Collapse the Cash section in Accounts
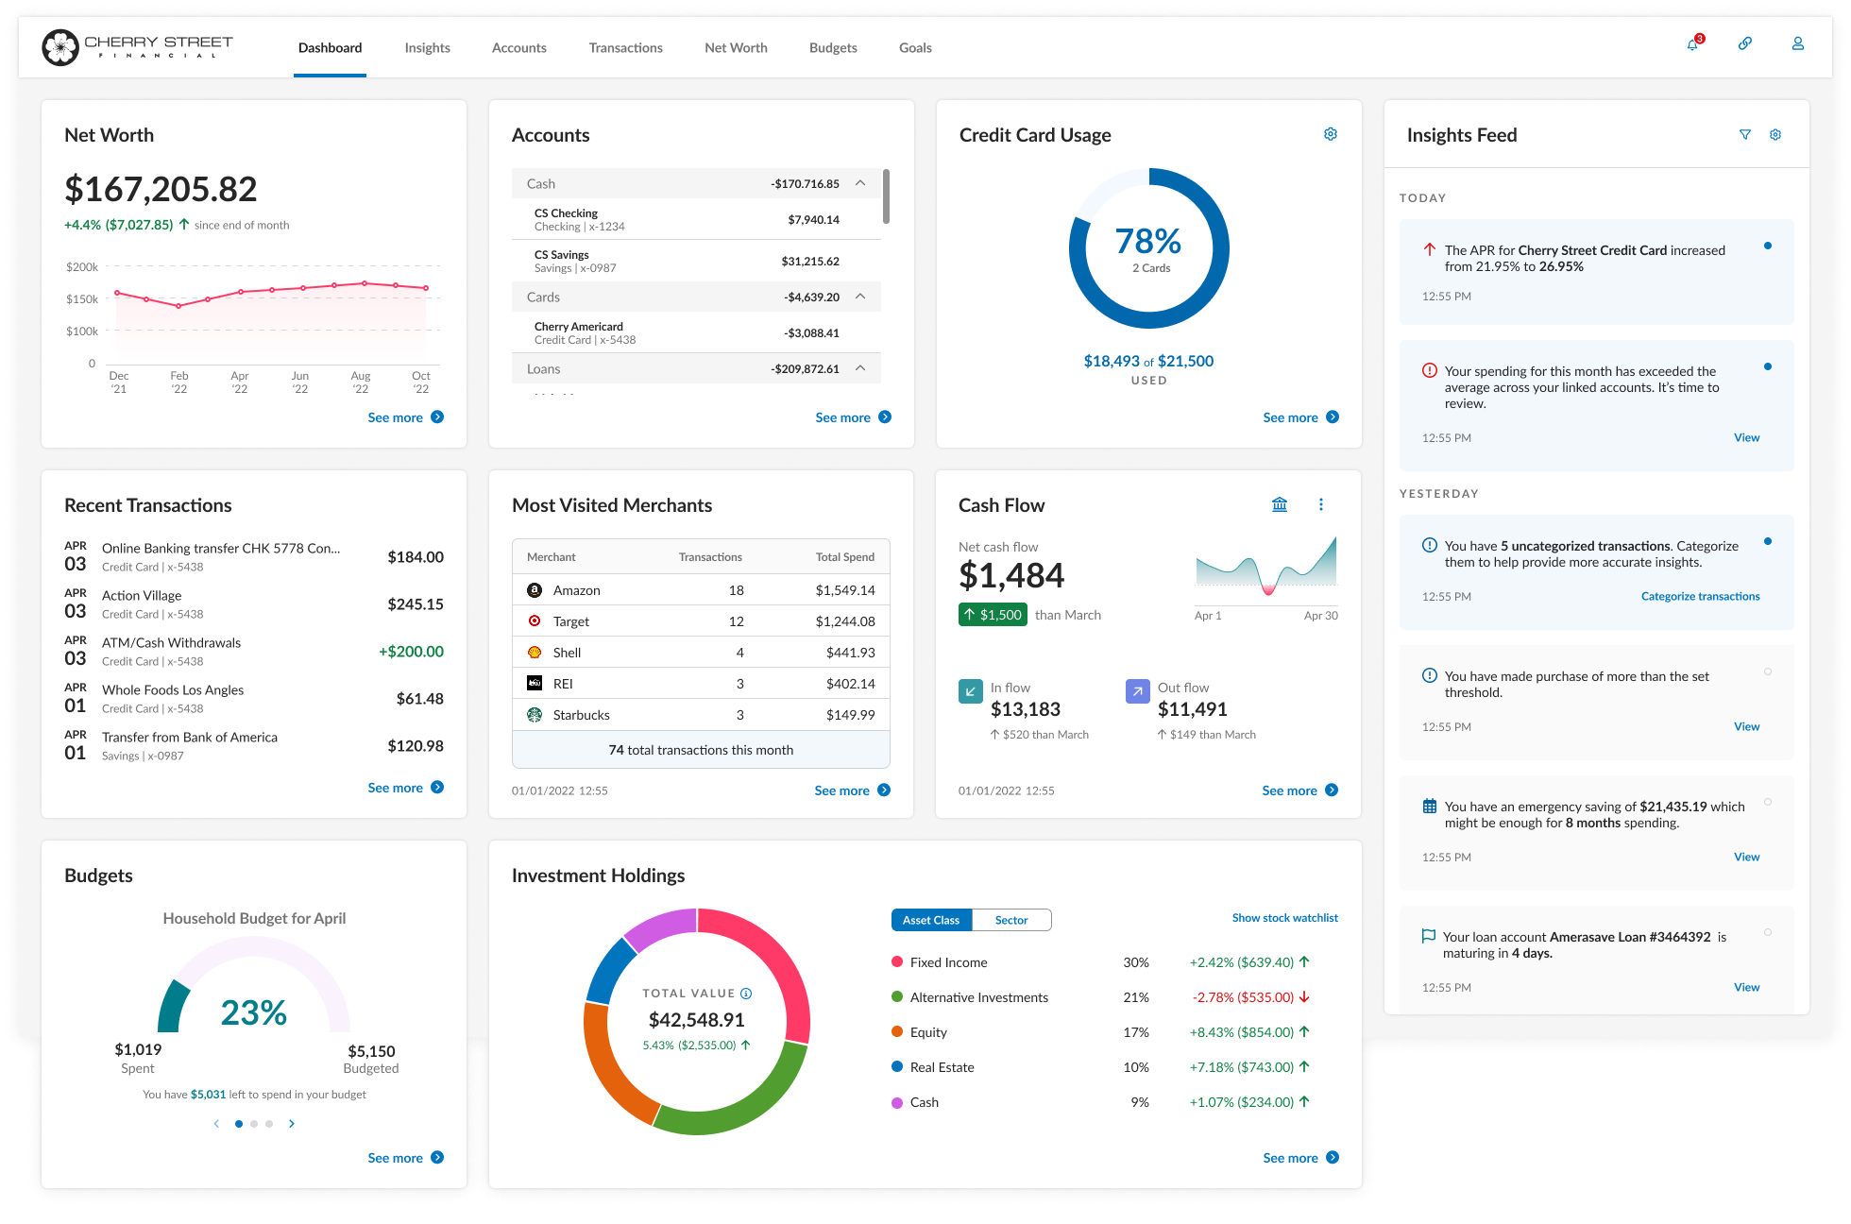This screenshot has height=1224, width=1851. [x=860, y=183]
